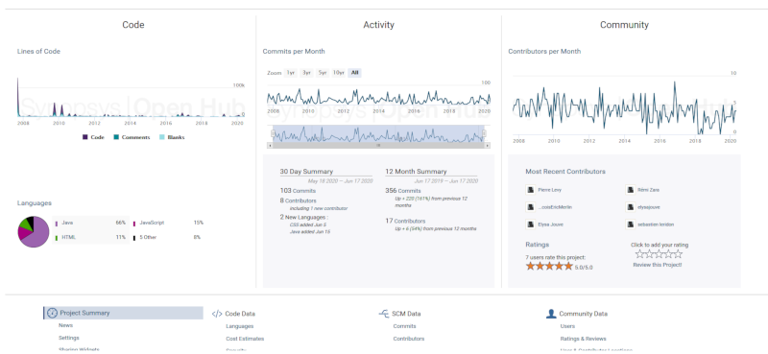Toggle the Blanks series in chart legend
This screenshot has width=768, height=354.
pos(172,137)
